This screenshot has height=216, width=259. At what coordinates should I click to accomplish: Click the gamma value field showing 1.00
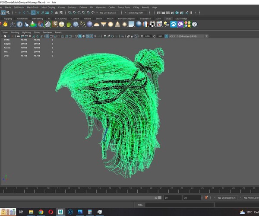click(160, 36)
